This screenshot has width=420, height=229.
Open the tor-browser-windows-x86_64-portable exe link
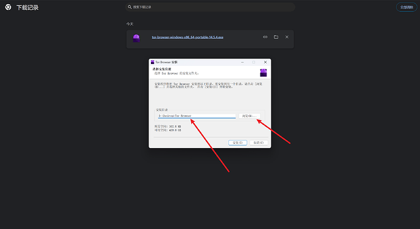[187, 37]
